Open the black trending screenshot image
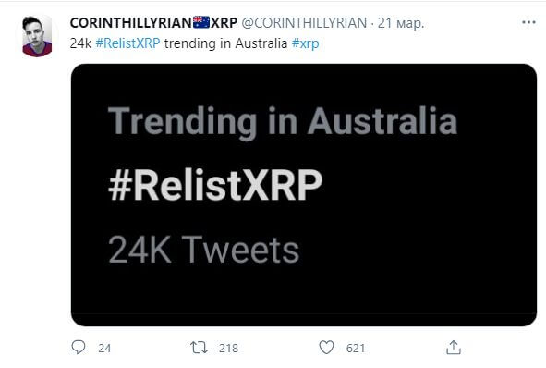 304,195
